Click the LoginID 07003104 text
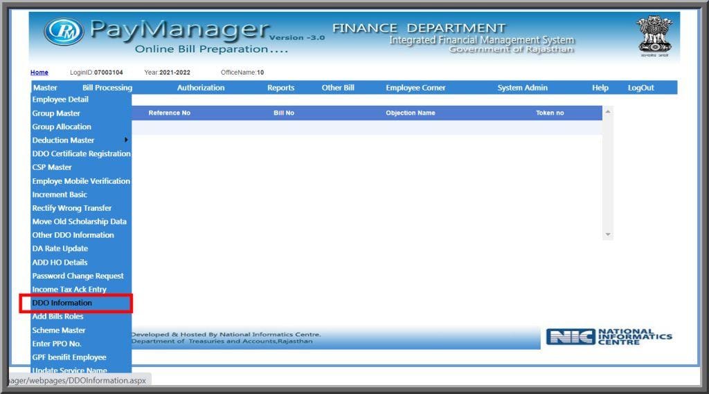Image resolution: width=709 pixels, height=394 pixels. click(x=96, y=72)
